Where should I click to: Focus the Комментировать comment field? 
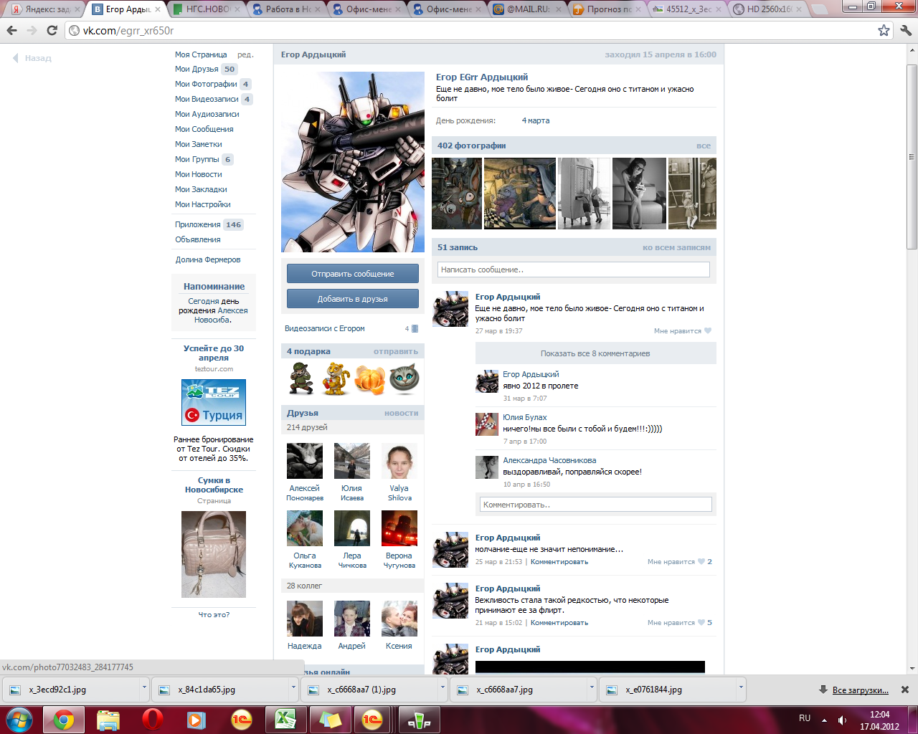[x=596, y=505]
